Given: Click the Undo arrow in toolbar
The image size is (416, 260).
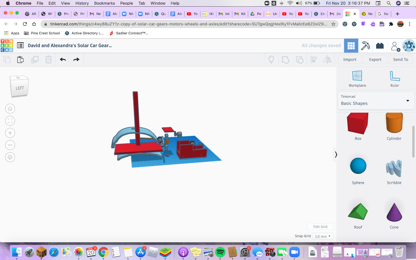Looking at the screenshot, I should (x=63, y=60).
